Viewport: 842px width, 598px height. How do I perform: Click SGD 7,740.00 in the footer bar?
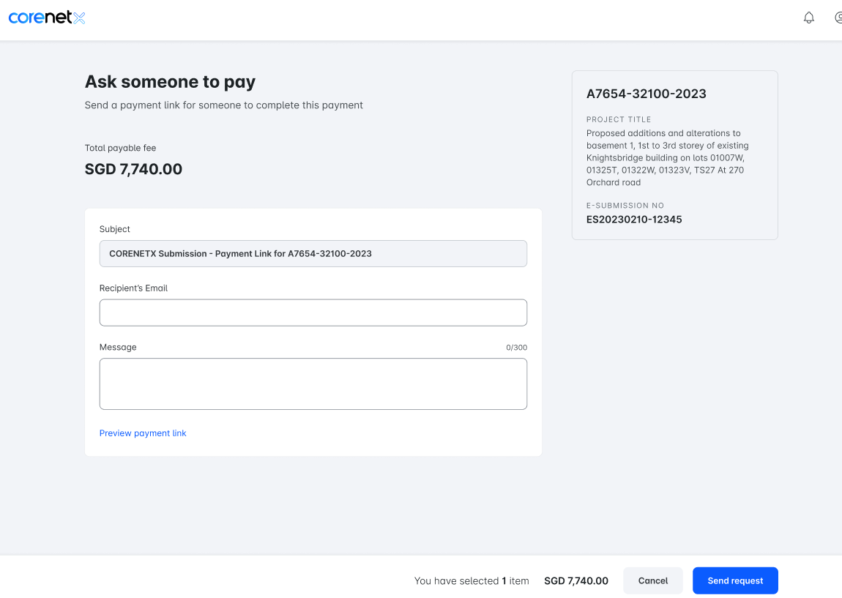tap(576, 580)
